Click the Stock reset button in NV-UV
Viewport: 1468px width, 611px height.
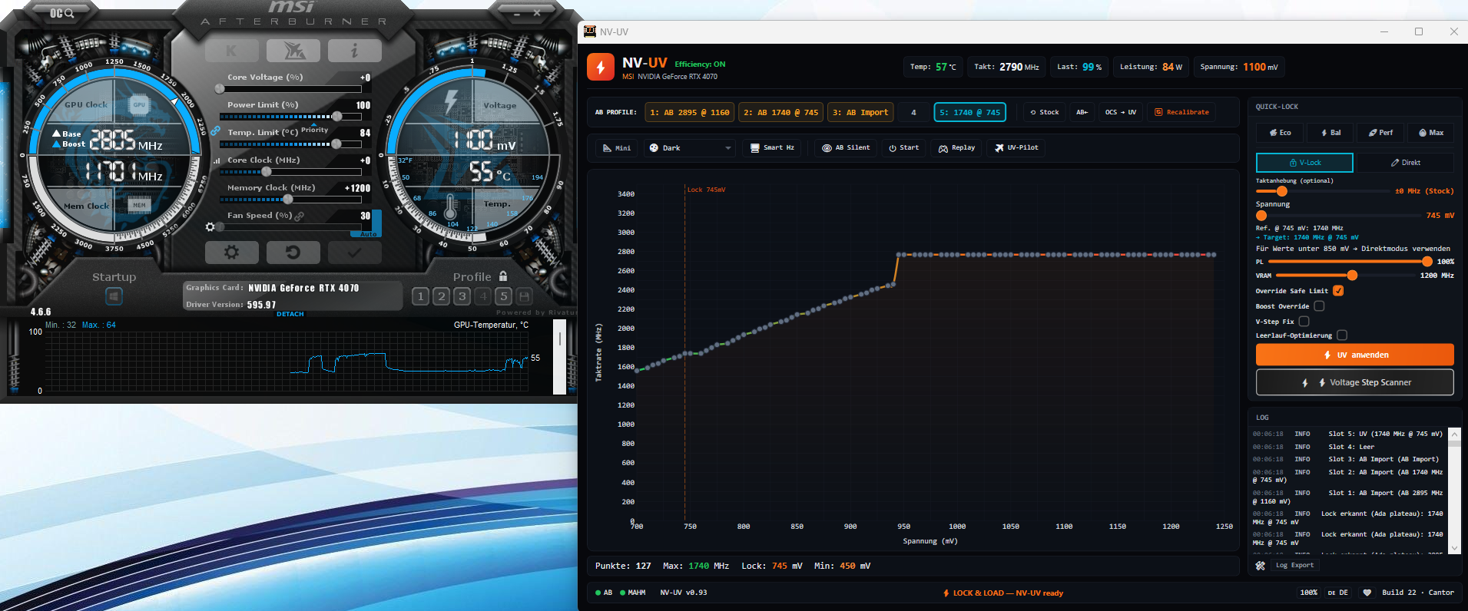click(1045, 112)
